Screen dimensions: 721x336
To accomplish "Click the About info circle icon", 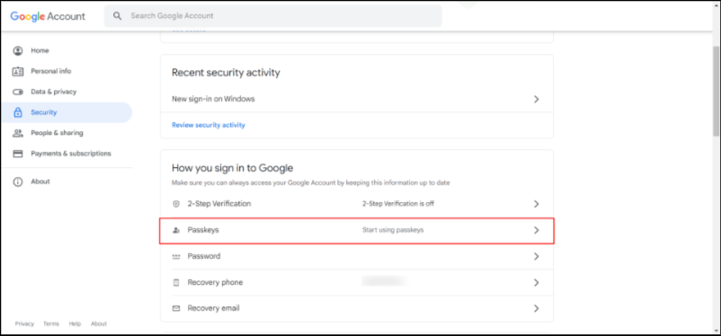I will point(18,181).
